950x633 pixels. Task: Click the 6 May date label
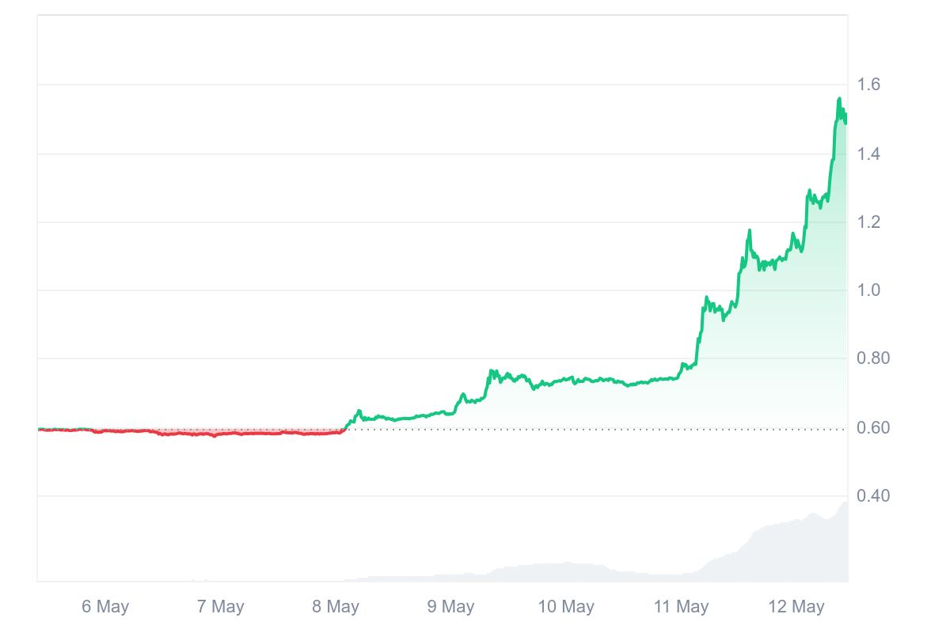(105, 607)
